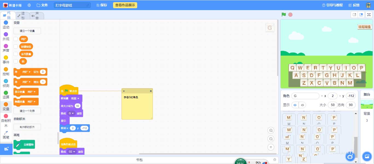Click the green flag to run project
Screen dimensions: 374x164
tap(284, 14)
